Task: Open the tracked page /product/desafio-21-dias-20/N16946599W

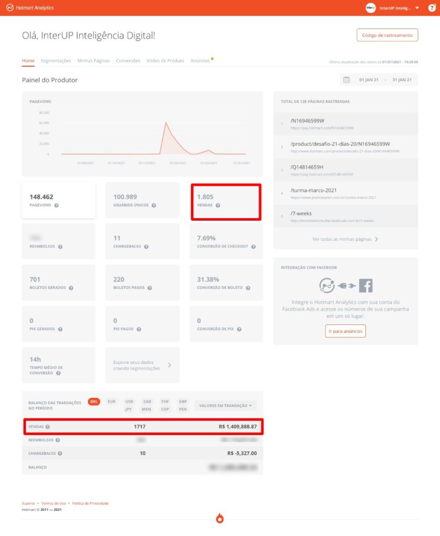Action: (346, 147)
